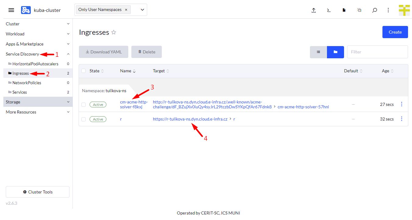Open the header three-dot more menu
412x220 pixels.
(x=388, y=10)
